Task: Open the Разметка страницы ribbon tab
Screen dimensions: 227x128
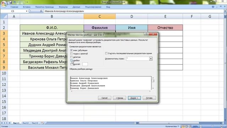Action: point(45,7)
